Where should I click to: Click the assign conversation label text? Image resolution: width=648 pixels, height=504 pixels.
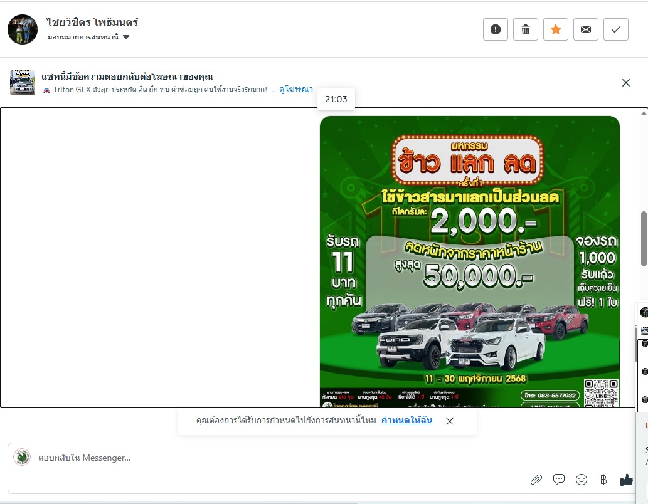(83, 37)
